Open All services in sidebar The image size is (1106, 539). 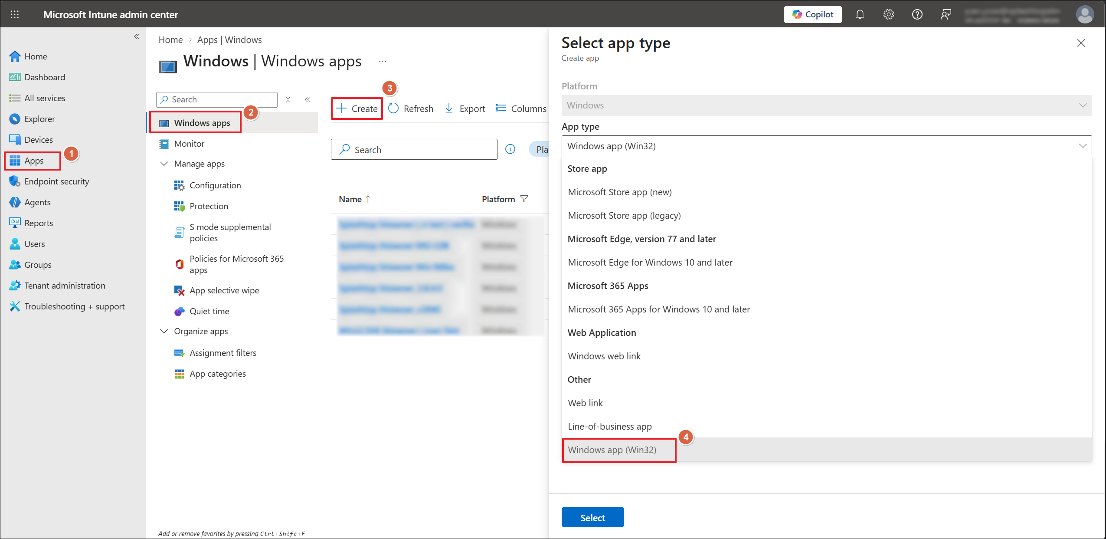tap(37, 98)
